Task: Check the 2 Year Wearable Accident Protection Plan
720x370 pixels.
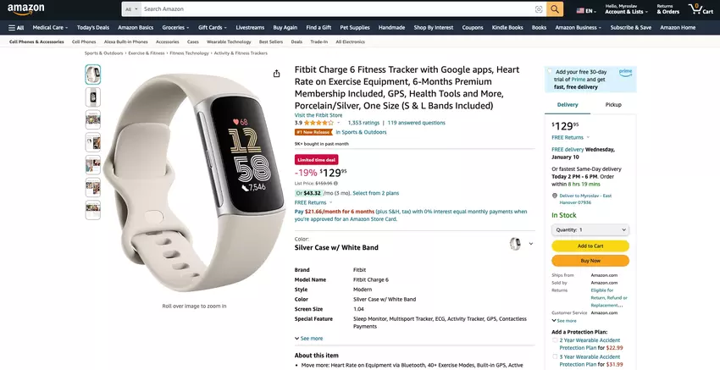Action: [555, 340]
